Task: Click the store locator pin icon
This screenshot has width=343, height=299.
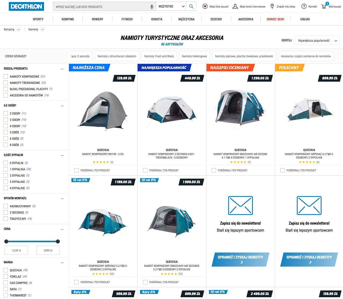Action: pyautogui.click(x=272, y=7)
